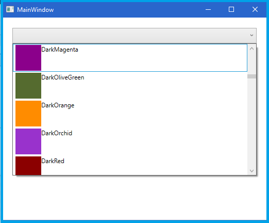This screenshot has width=269, height=223.
Task: Close the MainWindow window
Action: (x=255, y=9)
